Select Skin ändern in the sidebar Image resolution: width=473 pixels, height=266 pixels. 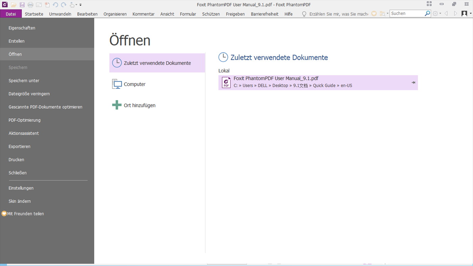pyautogui.click(x=47, y=201)
